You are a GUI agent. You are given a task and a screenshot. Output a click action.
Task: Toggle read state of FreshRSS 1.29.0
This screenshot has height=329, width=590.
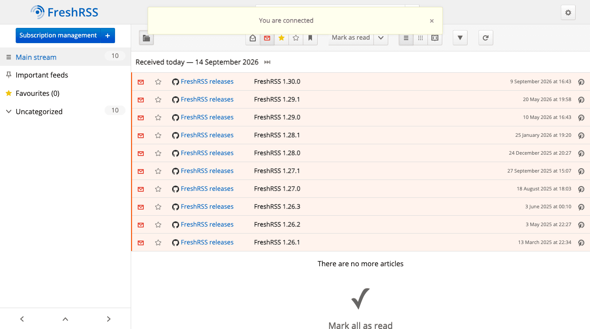[141, 118]
